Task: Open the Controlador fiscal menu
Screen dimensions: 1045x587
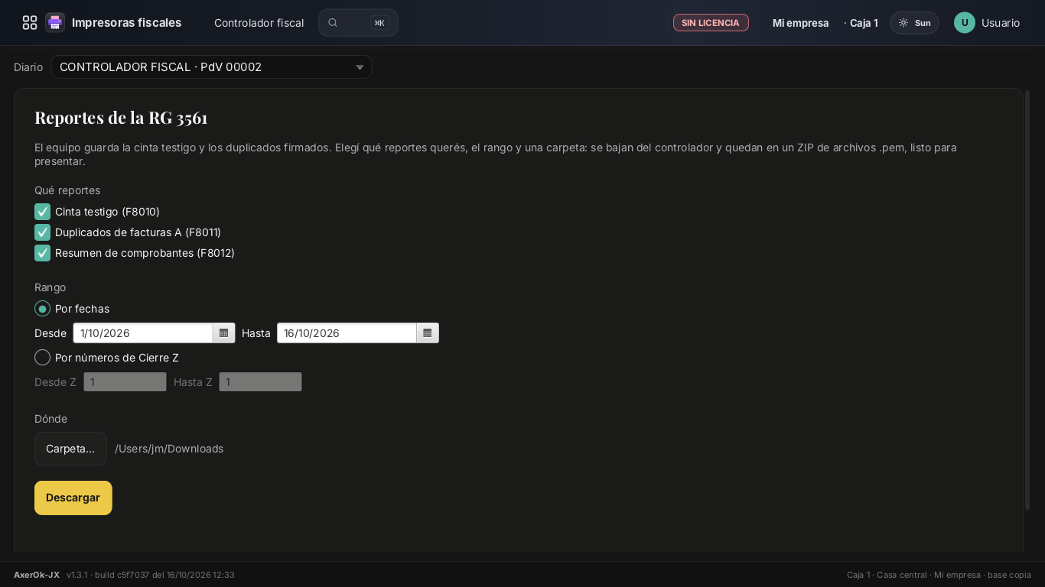Action: click(259, 23)
